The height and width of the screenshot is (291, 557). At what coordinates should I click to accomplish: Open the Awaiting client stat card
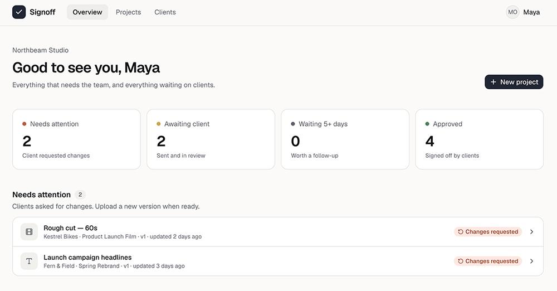click(x=211, y=139)
